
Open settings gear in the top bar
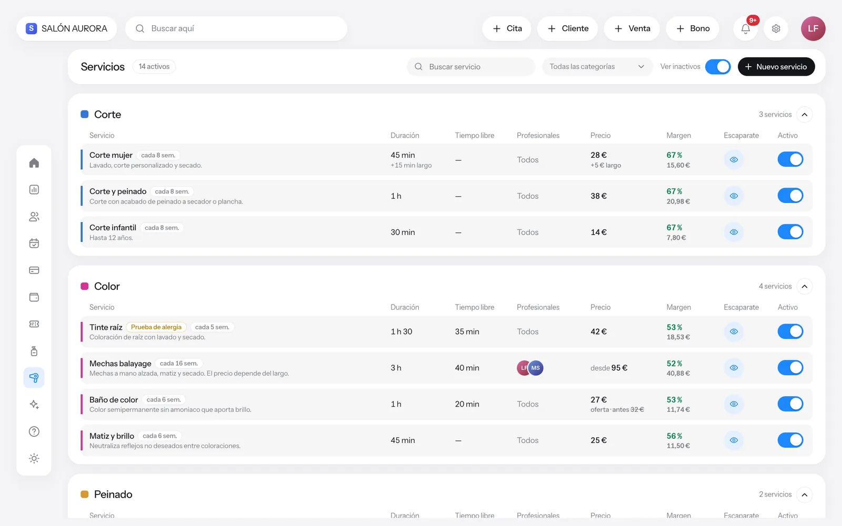point(776,28)
